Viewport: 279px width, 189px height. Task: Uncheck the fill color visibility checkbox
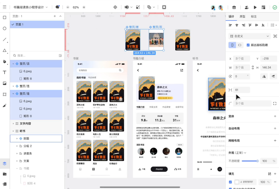[x=230, y=182]
